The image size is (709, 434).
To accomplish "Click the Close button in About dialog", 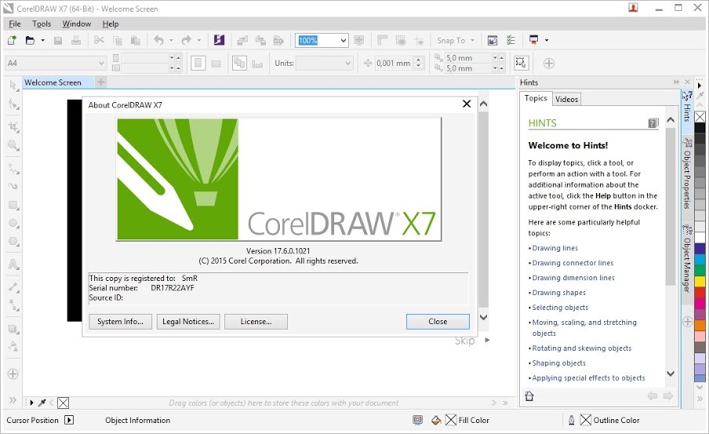I will pyautogui.click(x=438, y=321).
